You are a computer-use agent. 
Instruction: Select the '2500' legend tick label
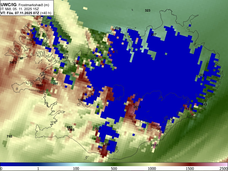point(224,169)
